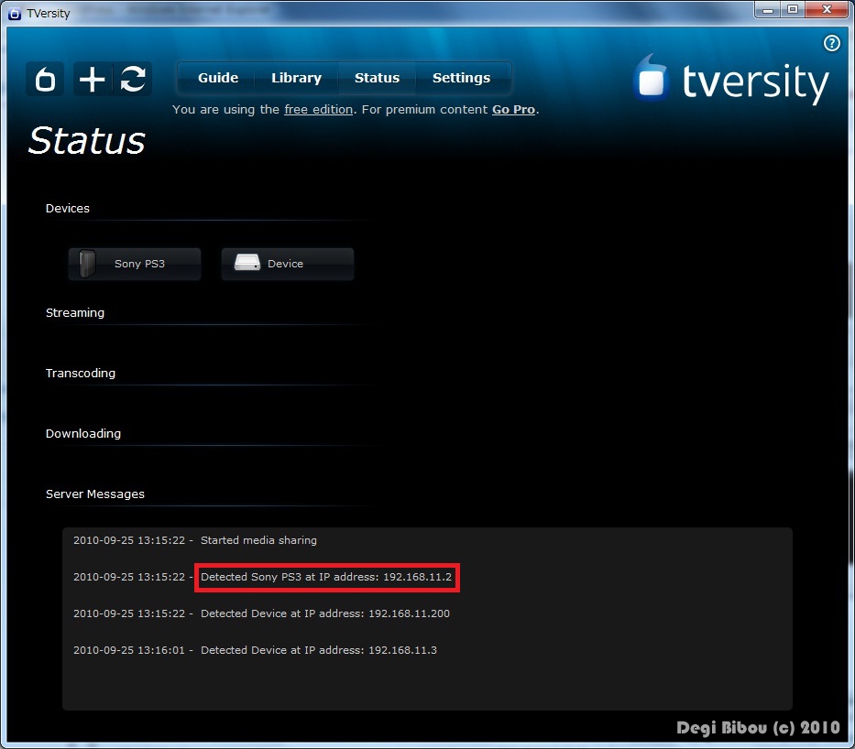Click the large tversity logo
Screen dimensions: 855x749
pyautogui.click(x=730, y=81)
